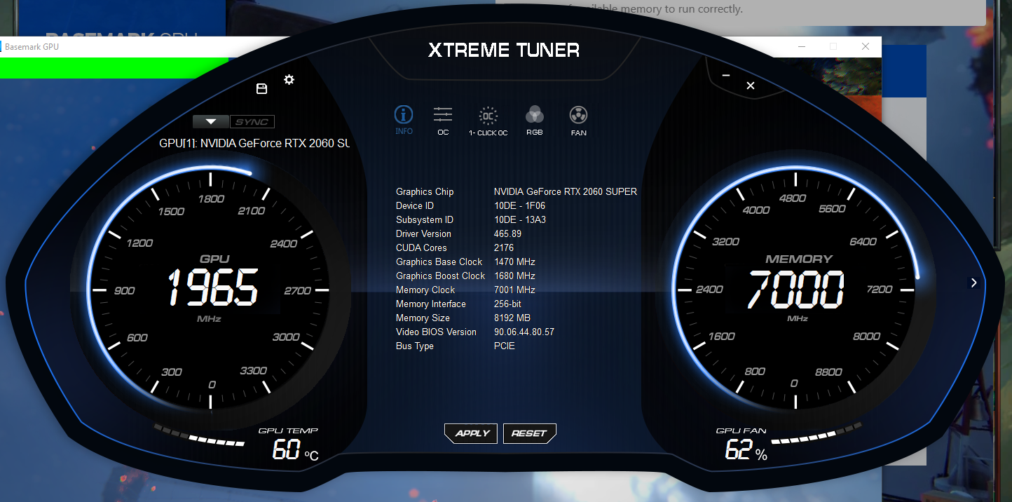Click the GPU clock 1965 MHz readout
Screen dimensions: 1012x502
(212, 288)
